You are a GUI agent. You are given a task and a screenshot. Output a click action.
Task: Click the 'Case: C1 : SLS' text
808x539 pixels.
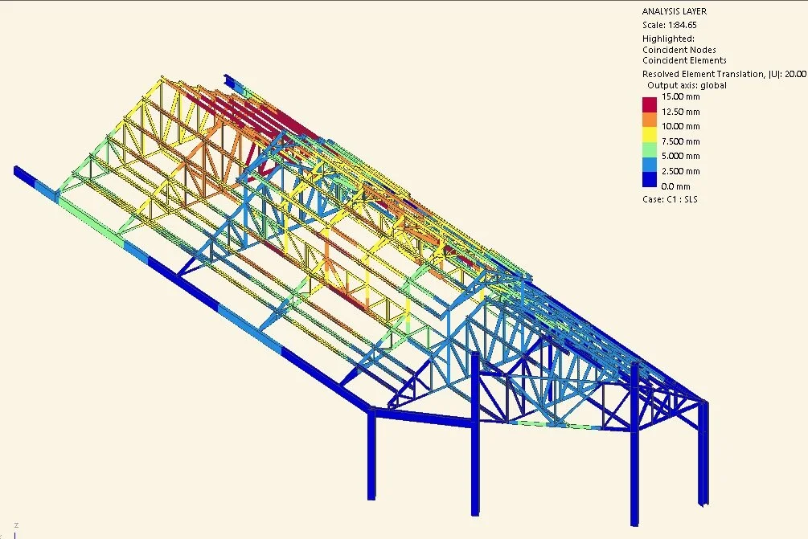tap(670, 199)
